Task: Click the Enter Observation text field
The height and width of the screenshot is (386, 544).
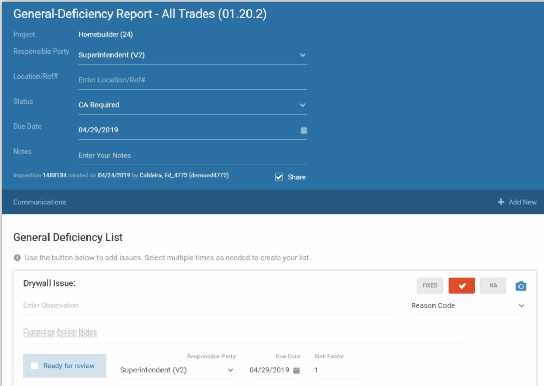Action: [209, 306]
